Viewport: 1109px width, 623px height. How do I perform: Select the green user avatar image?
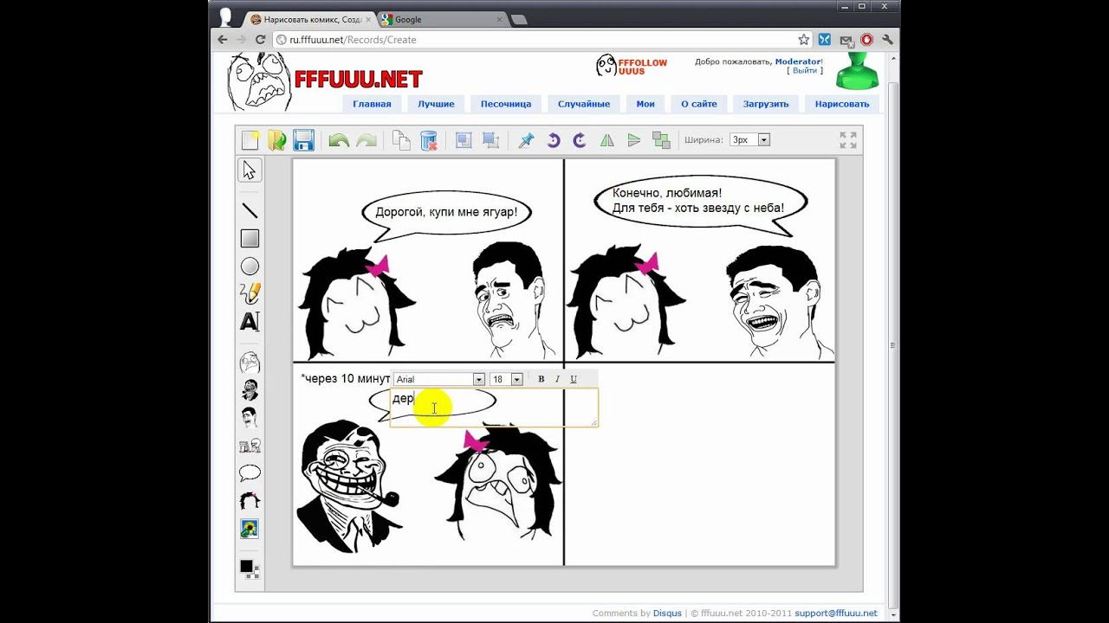(x=857, y=71)
